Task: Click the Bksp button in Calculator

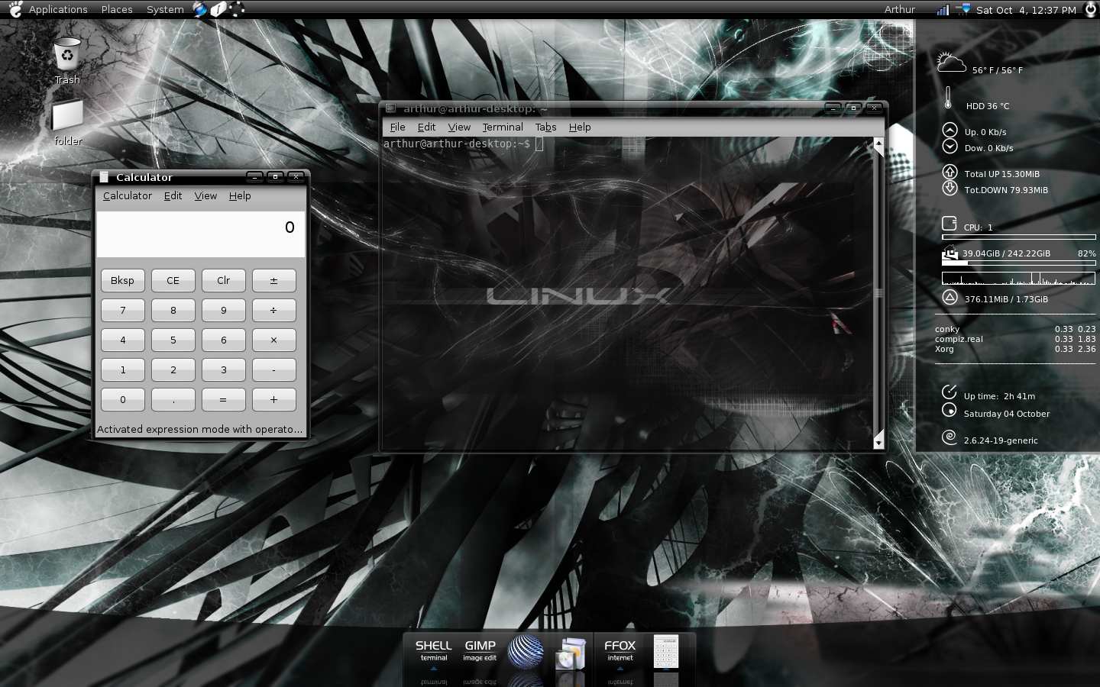Action: [122, 280]
